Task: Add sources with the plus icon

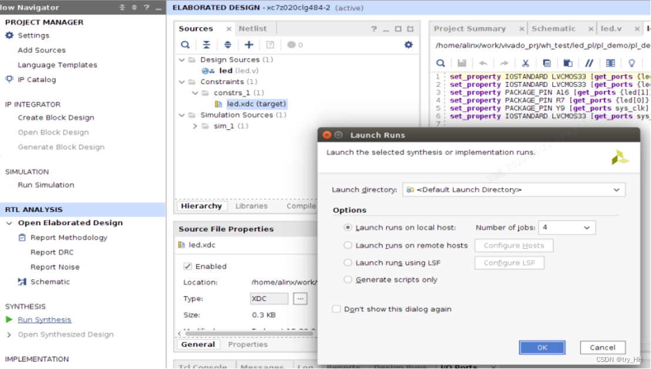Action: point(249,45)
